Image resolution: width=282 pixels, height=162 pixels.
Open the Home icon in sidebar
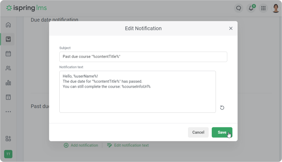(x=8, y=25)
